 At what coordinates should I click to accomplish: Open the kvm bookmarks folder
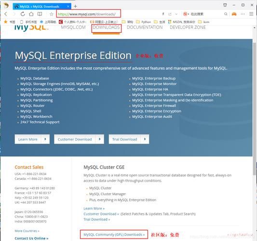click(203, 22)
